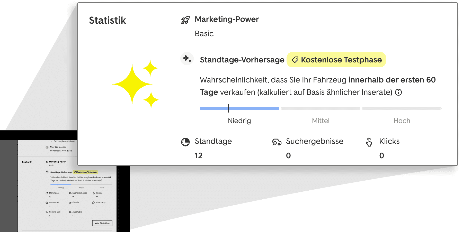463x232 pixels.
Task: Click the enlarged Kostenlose Testphase badge
Action: [336, 60]
